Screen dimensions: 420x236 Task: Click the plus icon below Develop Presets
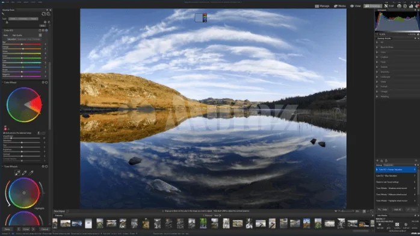(x=377, y=161)
